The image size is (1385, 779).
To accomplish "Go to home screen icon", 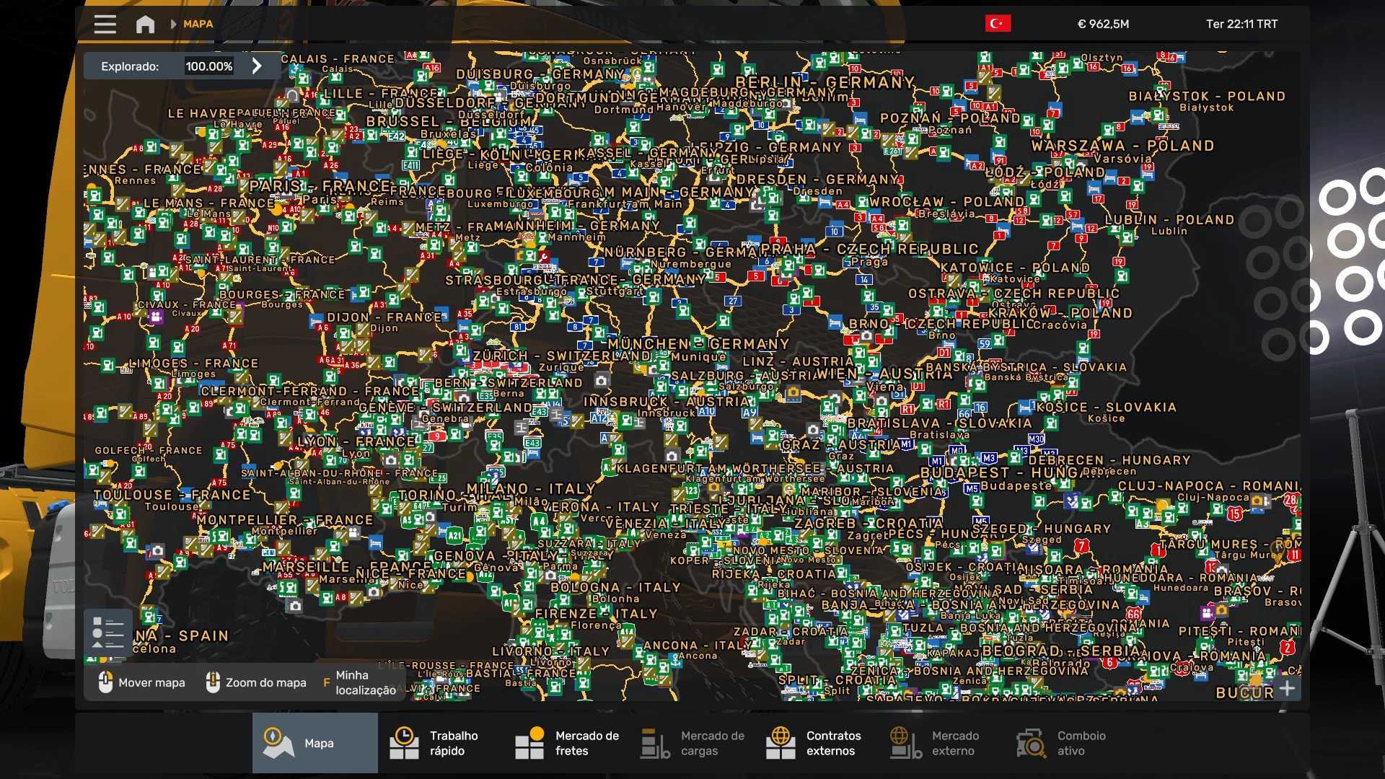I will tap(145, 24).
